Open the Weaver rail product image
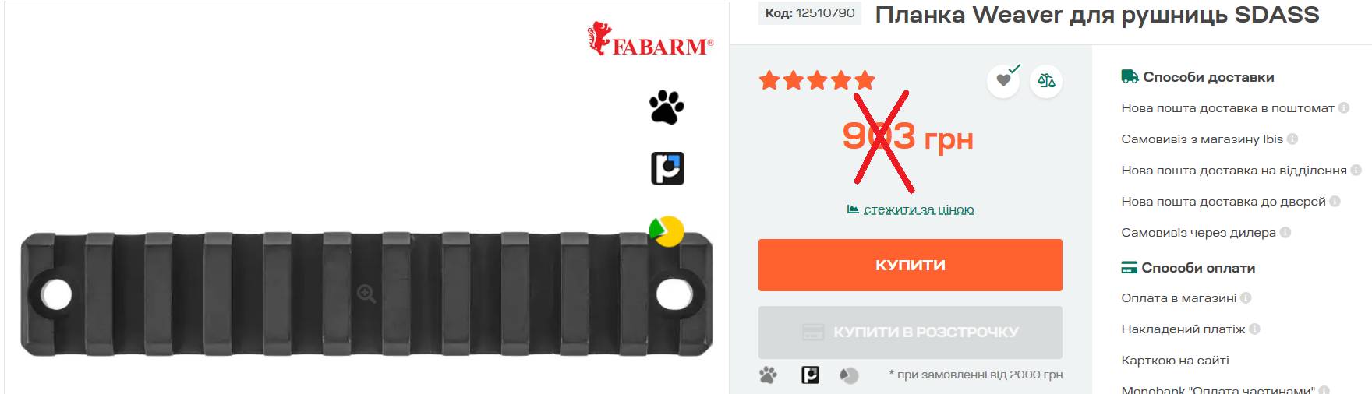The image size is (1372, 394). tap(366, 294)
